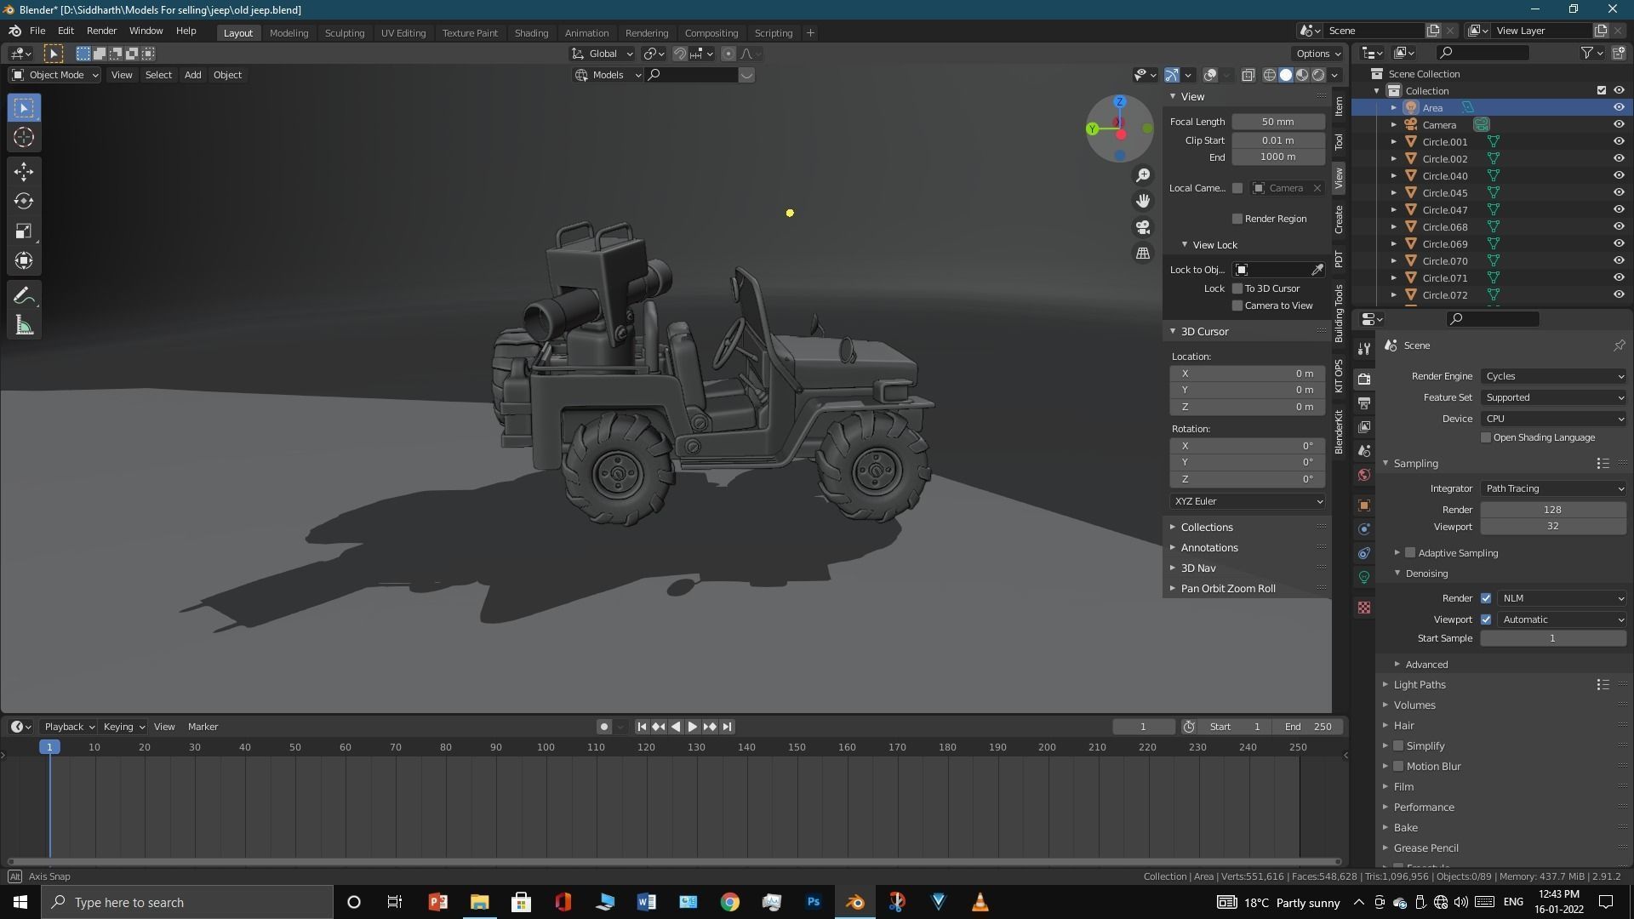
Task: Switch perspective/orthographic grid icon
Action: point(1143,253)
